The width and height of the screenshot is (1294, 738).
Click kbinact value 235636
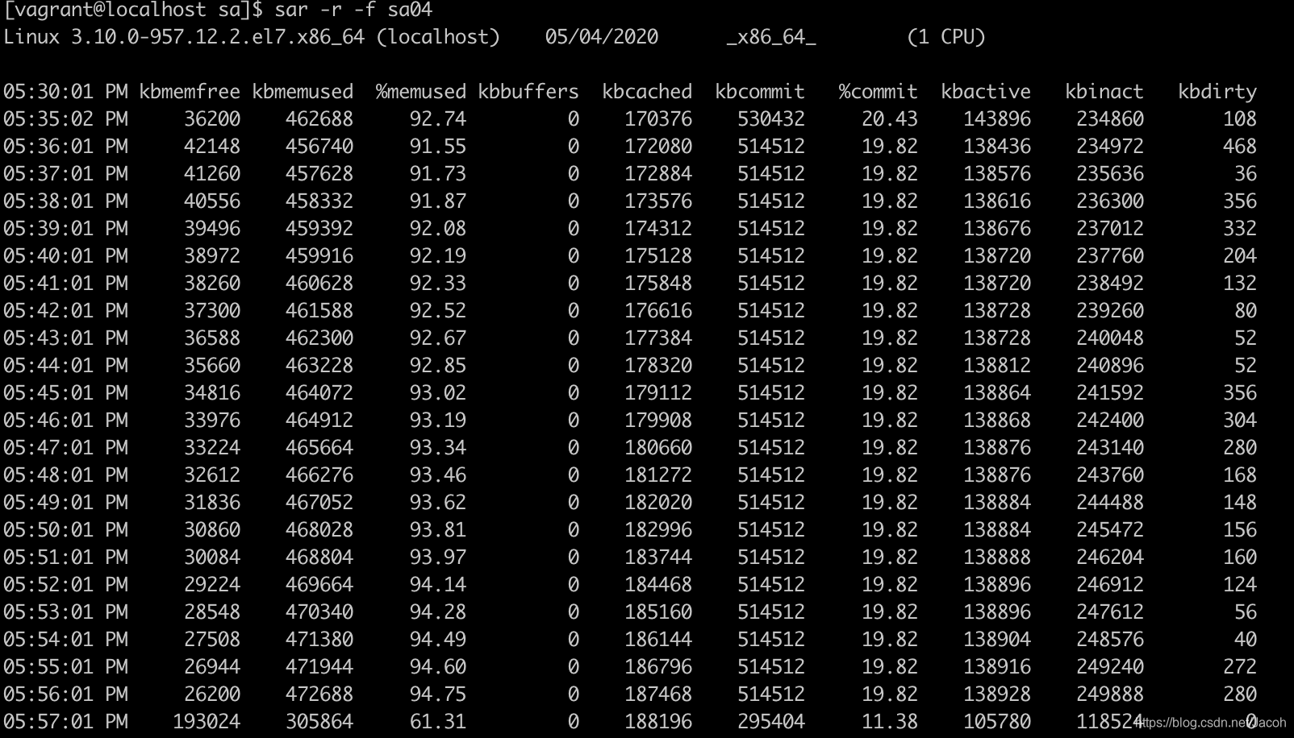[x=1110, y=174]
